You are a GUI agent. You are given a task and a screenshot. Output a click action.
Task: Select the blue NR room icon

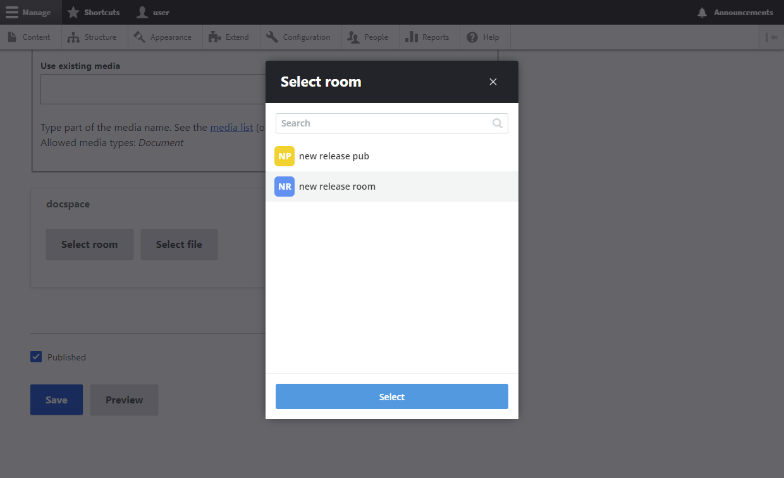pyautogui.click(x=285, y=187)
